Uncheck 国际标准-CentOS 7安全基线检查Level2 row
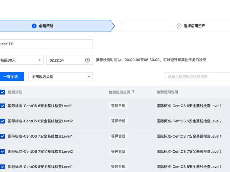Viewport: 230px width, 172px height. (x=3, y=151)
